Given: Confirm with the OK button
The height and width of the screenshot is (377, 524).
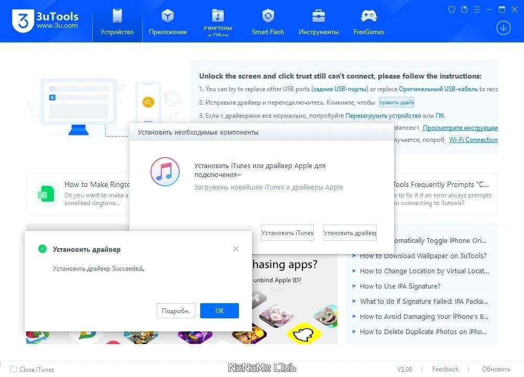Looking at the screenshot, I should point(220,311).
